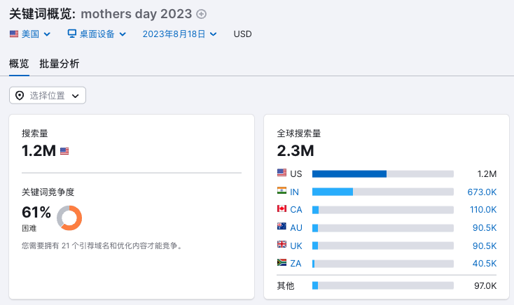Image resolution: width=514 pixels, height=305 pixels.
Task: Click the US flag next to 1.2M volume
Action: [64, 150]
